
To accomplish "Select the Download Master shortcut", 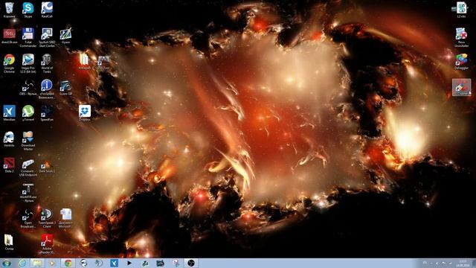I will 28,141.
